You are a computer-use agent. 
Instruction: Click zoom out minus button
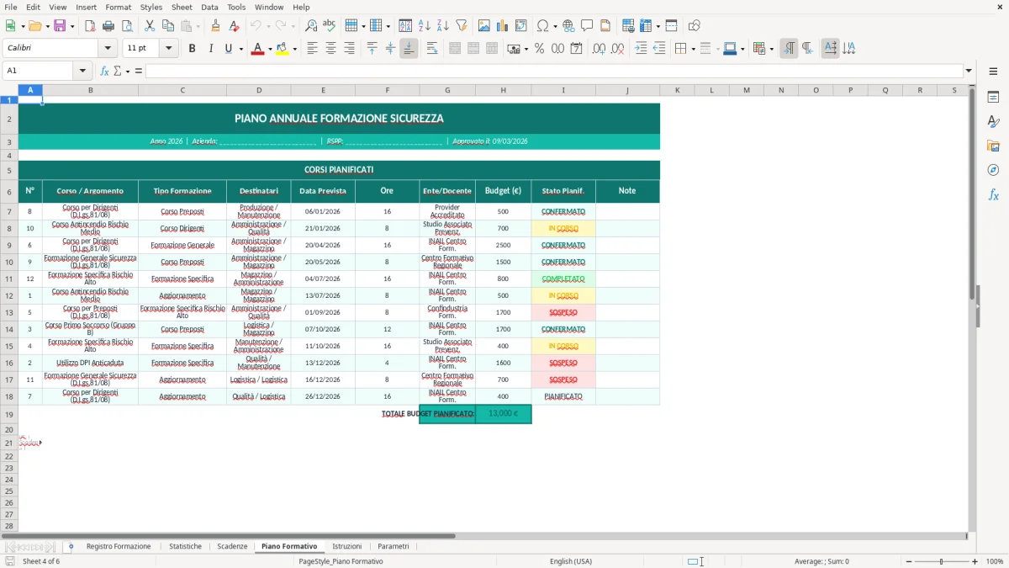tap(909, 561)
